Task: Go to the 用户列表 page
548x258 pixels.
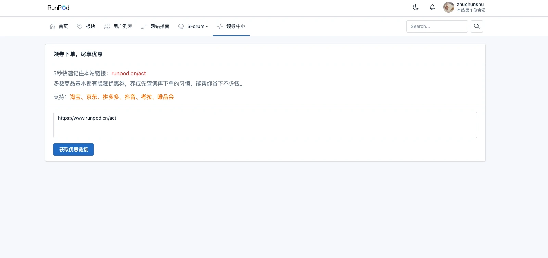Action: click(x=123, y=26)
